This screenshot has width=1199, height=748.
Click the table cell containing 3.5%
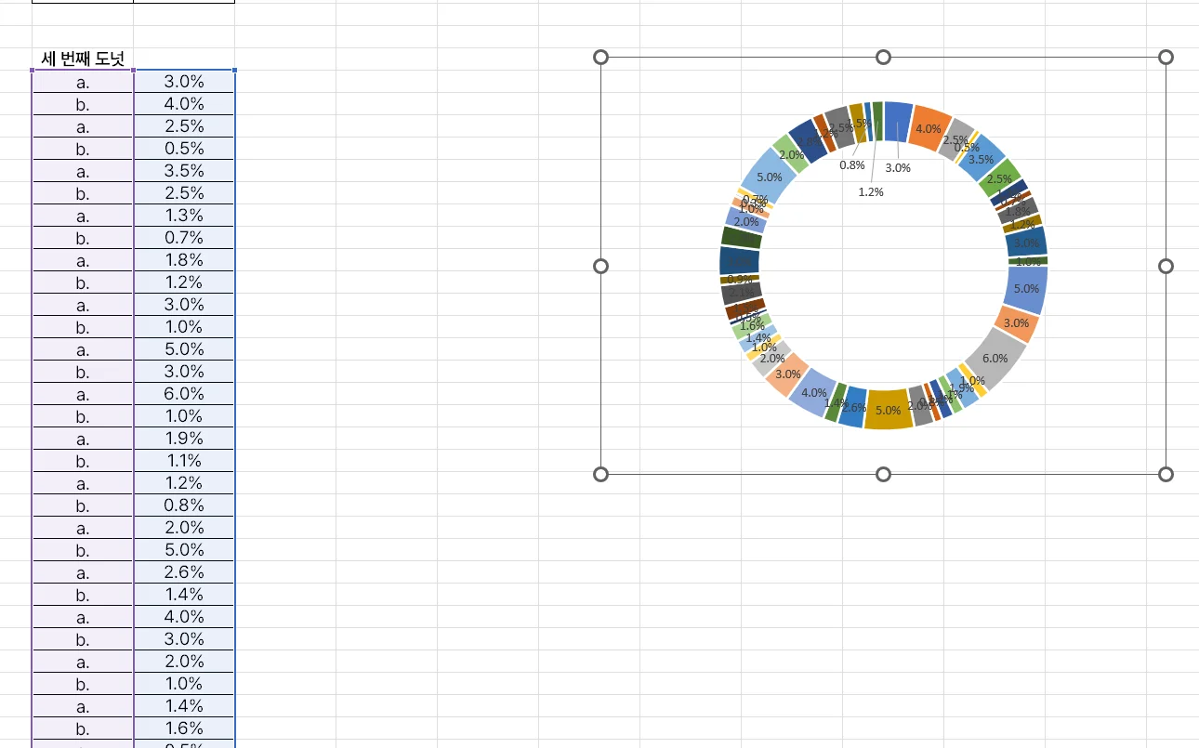click(184, 171)
